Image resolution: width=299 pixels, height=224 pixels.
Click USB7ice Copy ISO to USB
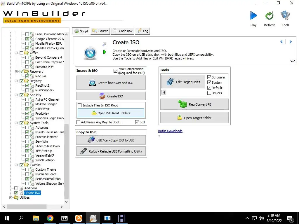[111, 140]
